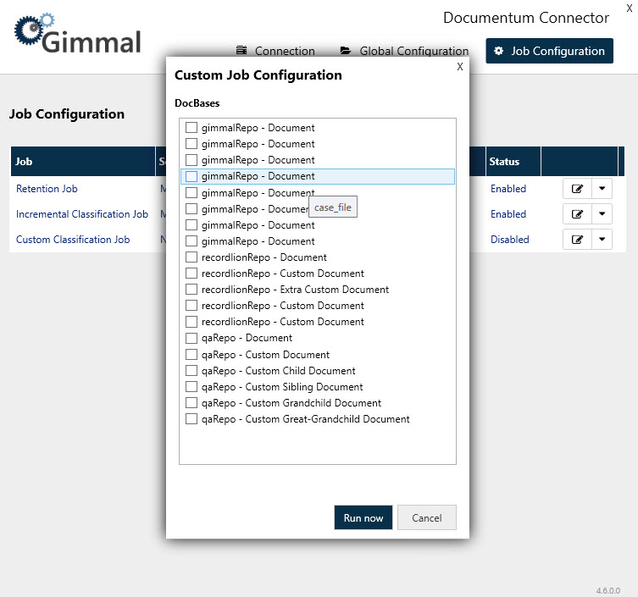Open dropdown arrow for Custom Classification Job
Image resolution: width=638 pixels, height=597 pixels.
pyautogui.click(x=602, y=240)
